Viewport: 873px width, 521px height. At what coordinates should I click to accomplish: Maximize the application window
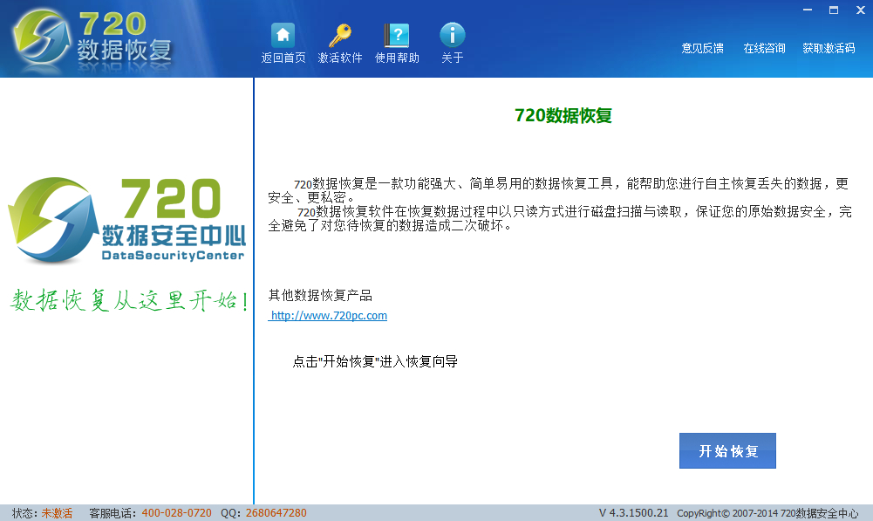834,10
